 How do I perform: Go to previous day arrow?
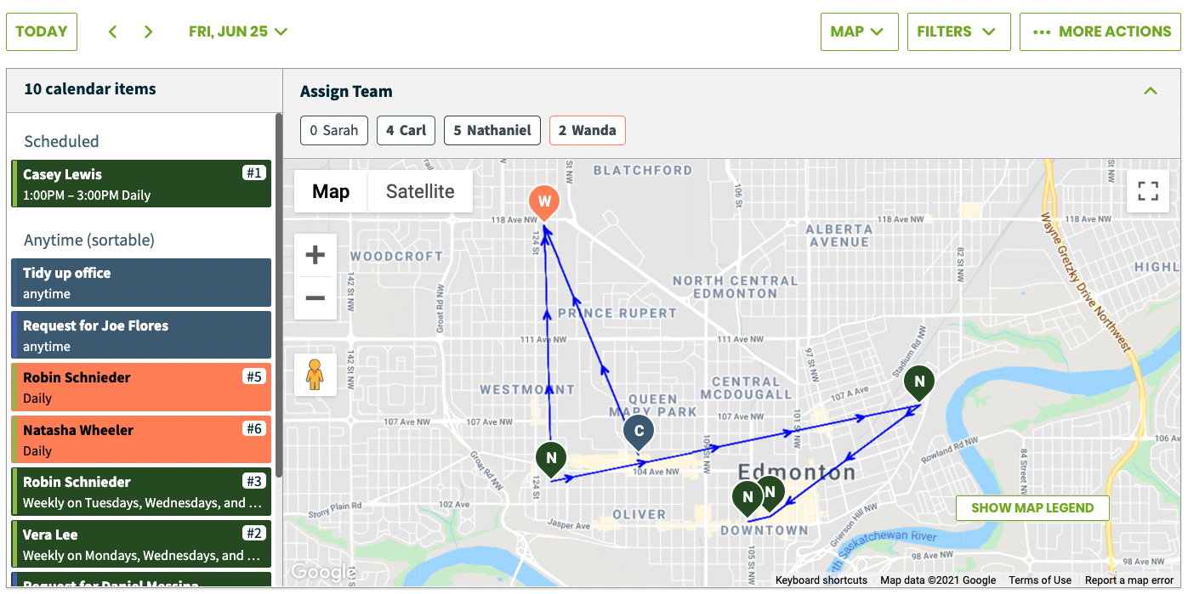tap(112, 31)
